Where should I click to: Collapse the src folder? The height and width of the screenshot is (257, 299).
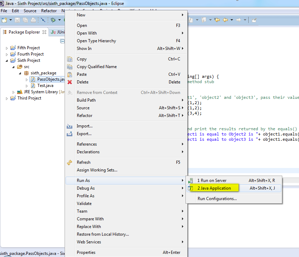[x=13, y=67]
